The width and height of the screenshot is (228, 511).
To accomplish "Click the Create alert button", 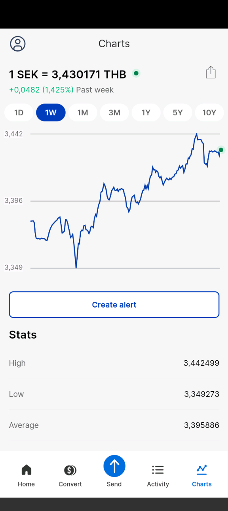I will [x=114, y=304].
